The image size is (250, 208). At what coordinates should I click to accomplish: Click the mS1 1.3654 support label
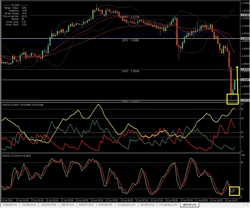[130, 71]
